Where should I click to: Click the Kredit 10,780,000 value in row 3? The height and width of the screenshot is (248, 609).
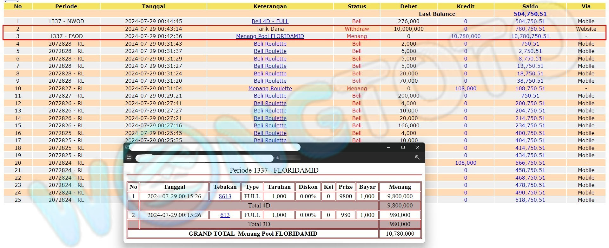click(x=466, y=36)
